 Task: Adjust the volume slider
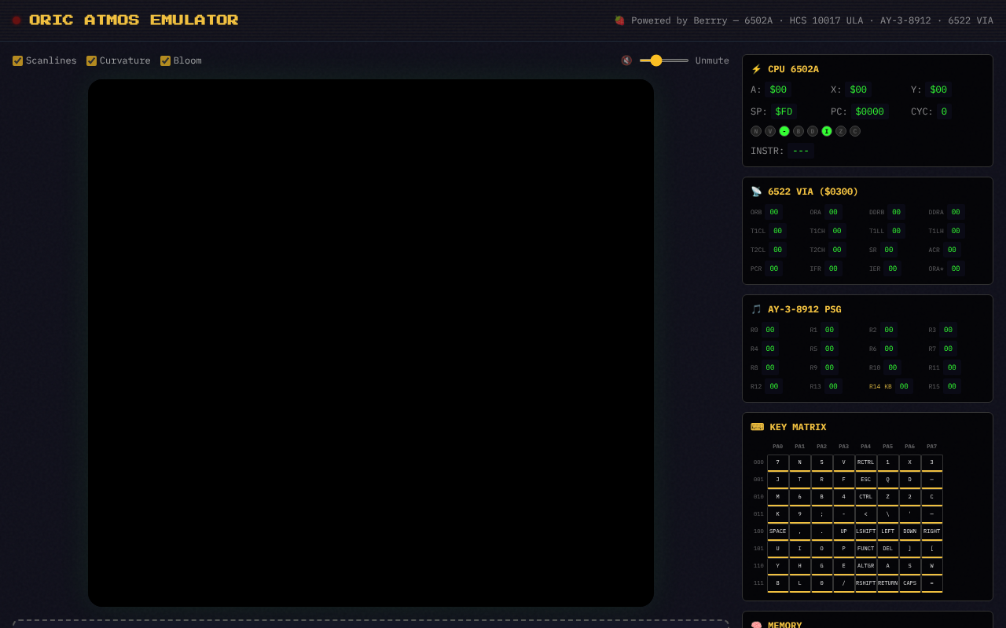point(663,60)
